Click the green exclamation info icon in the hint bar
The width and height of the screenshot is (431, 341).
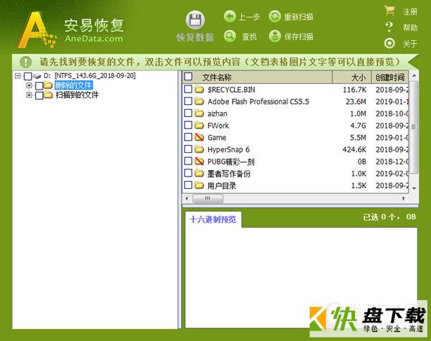coord(26,62)
